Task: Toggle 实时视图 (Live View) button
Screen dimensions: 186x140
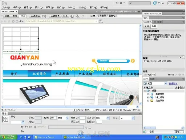Action: point(55,16)
